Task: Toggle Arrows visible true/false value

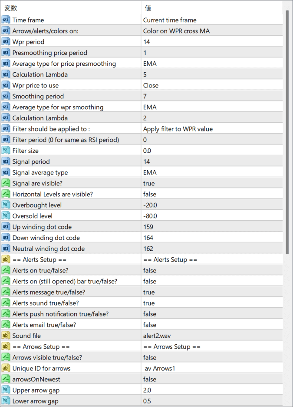Action: click(x=150, y=357)
